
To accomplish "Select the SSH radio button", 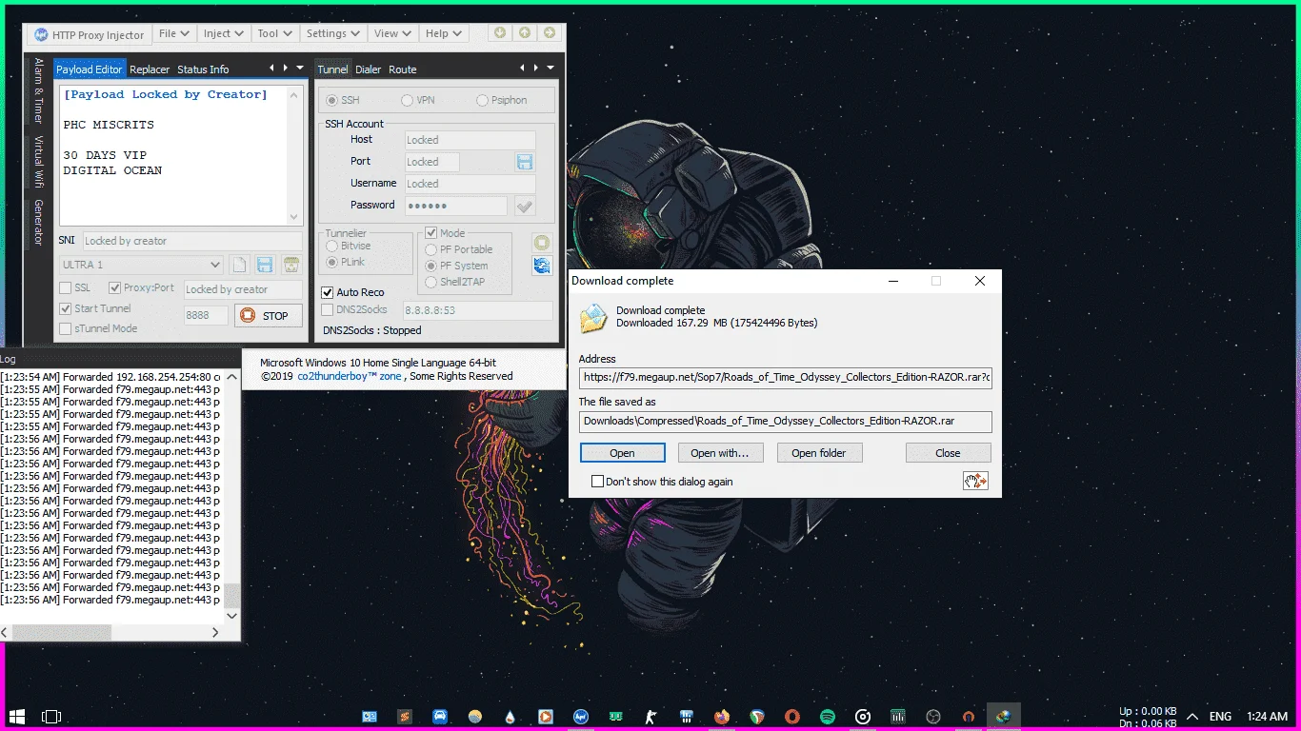I will pos(332,100).
